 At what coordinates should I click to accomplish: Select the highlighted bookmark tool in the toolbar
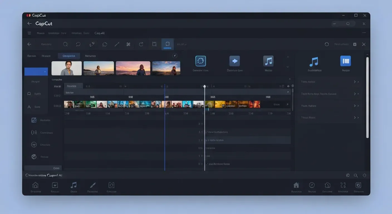167,44
